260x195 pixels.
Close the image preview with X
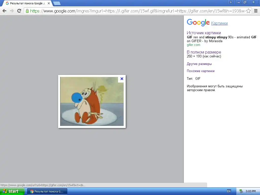(x=122, y=79)
